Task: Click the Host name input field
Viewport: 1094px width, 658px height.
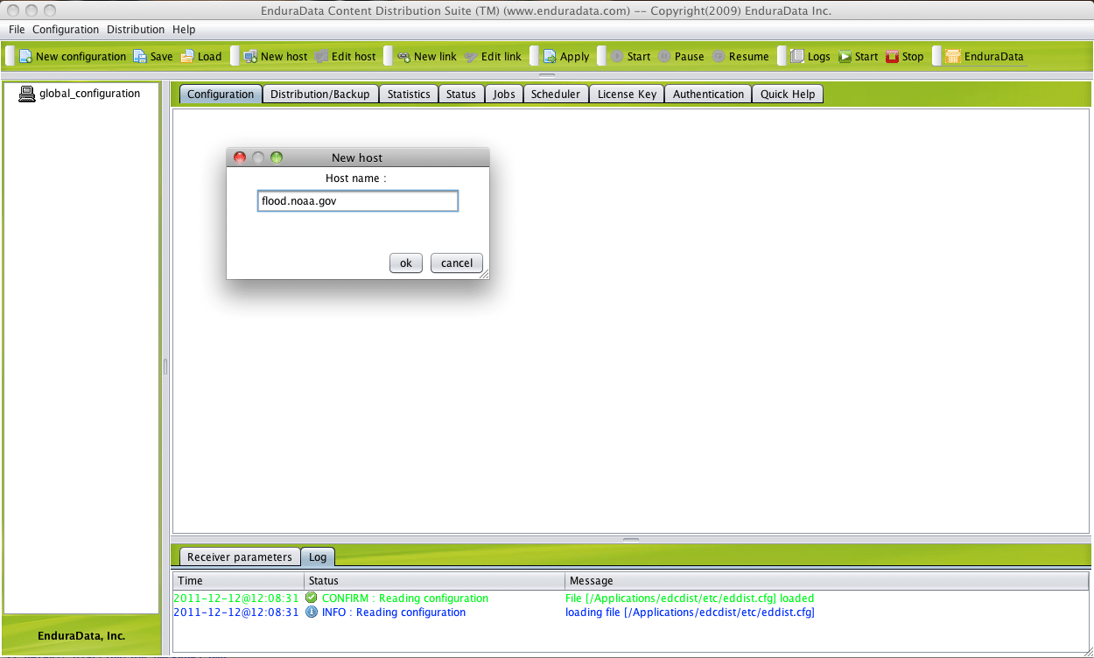Action: pyautogui.click(x=357, y=201)
